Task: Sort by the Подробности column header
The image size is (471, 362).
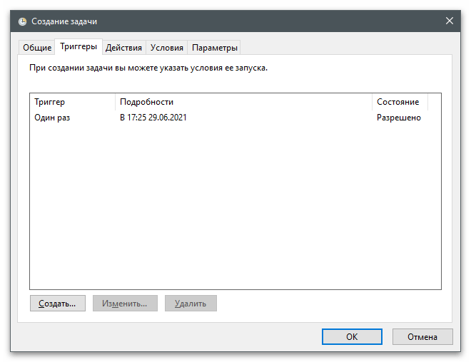Action: tap(243, 102)
